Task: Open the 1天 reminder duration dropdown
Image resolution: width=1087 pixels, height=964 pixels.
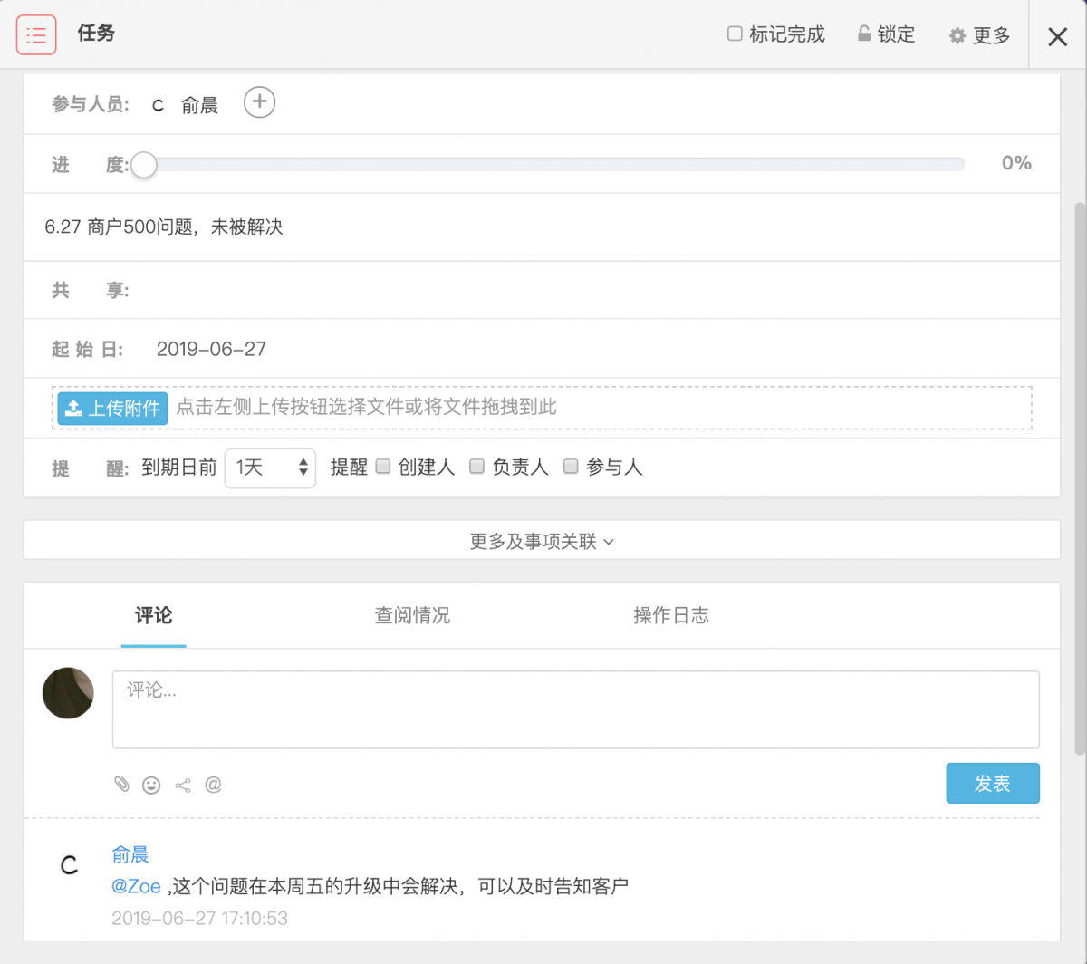Action: click(x=270, y=468)
